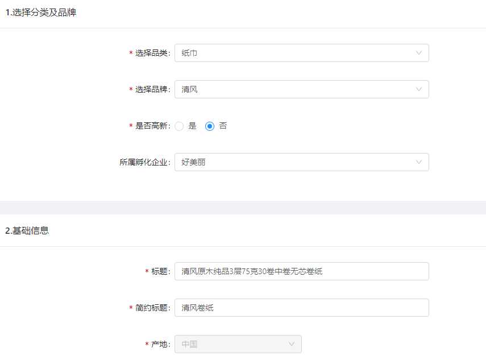Click the 选择品牌 field label

[x=152, y=89]
